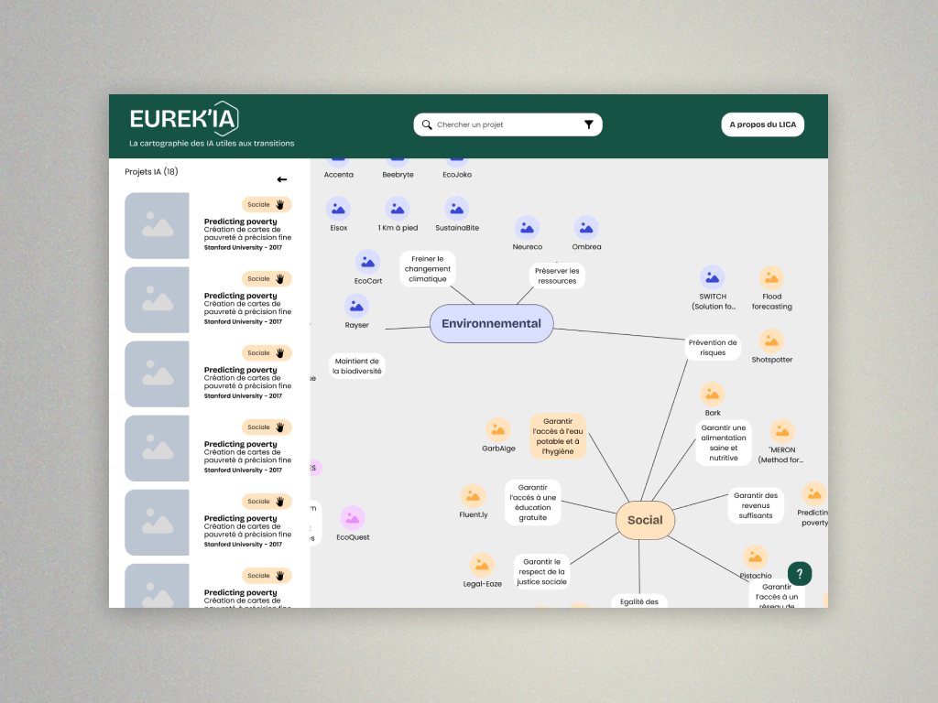Select the 1 Km à pied project icon
The width and height of the screenshot is (938, 703).
398,209
